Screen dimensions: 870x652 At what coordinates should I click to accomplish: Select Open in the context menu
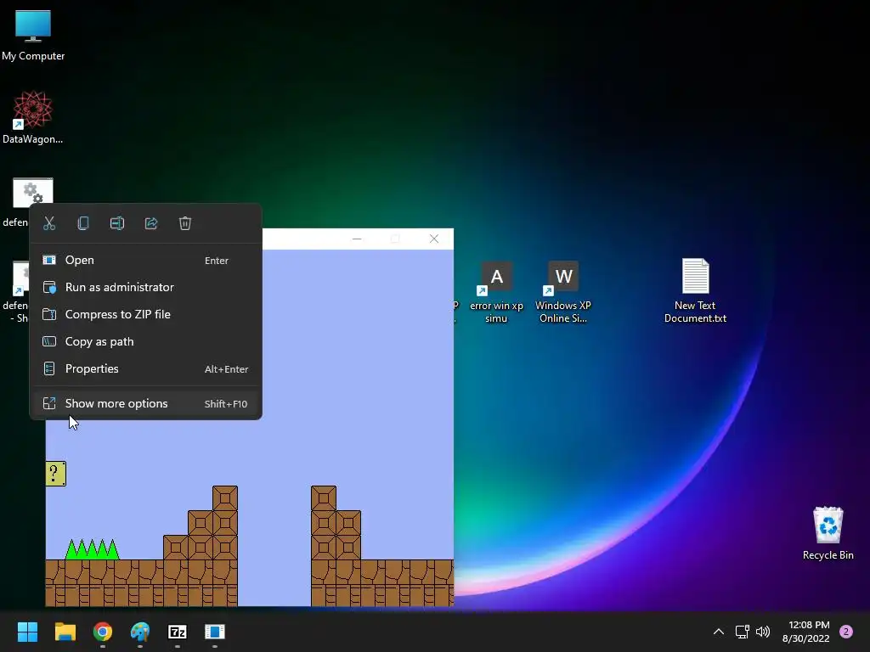click(145, 260)
